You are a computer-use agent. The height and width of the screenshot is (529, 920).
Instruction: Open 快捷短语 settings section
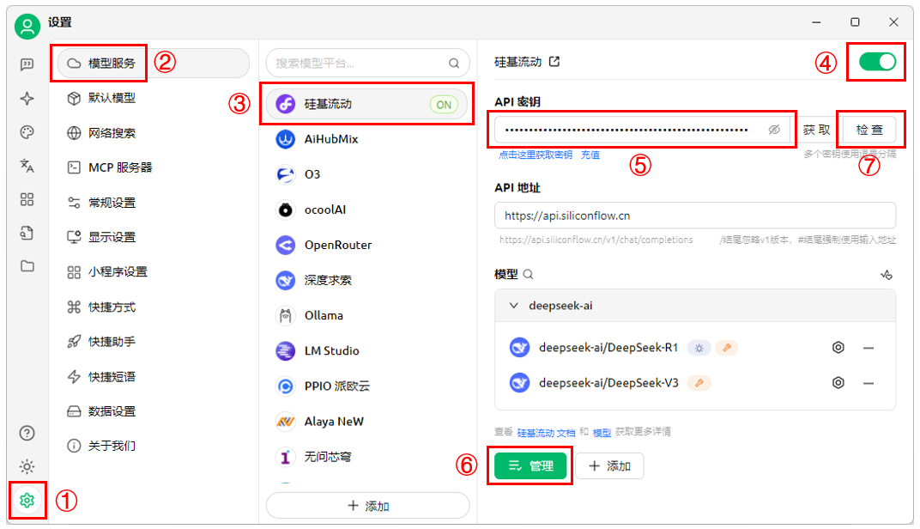[154, 376]
